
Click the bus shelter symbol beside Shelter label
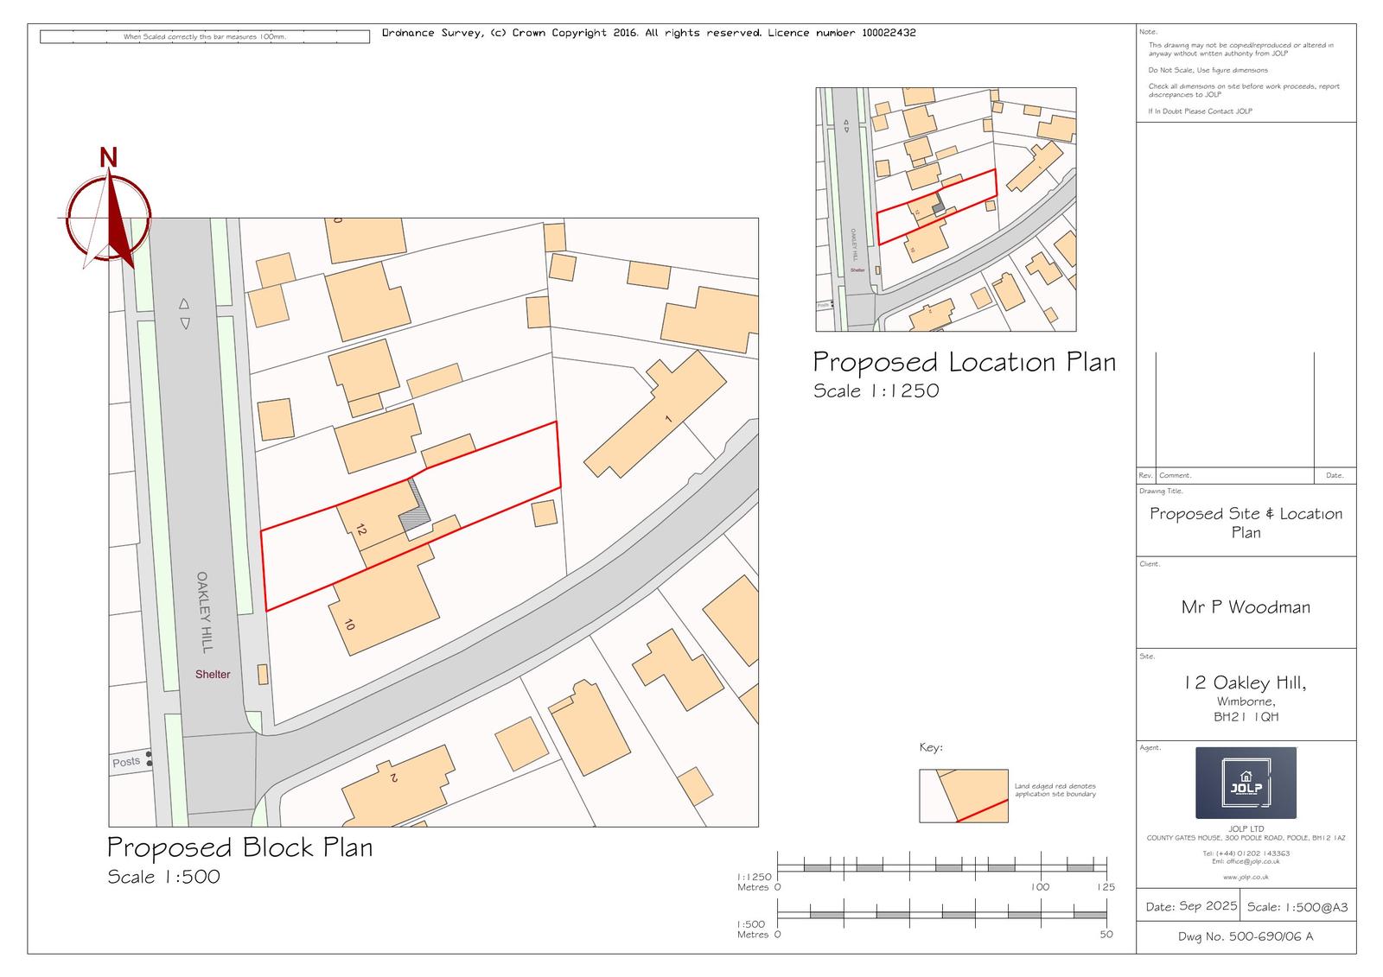click(x=263, y=675)
